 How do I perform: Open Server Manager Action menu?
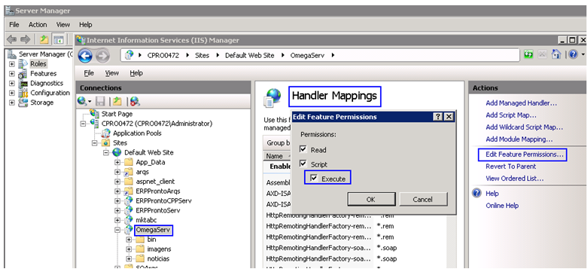38,25
